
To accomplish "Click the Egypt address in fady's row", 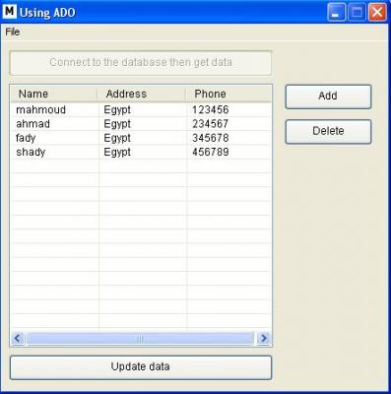I will tap(117, 138).
